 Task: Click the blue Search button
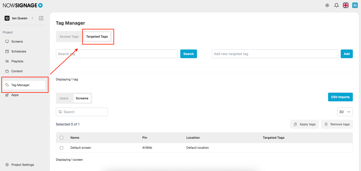click(189, 54)
